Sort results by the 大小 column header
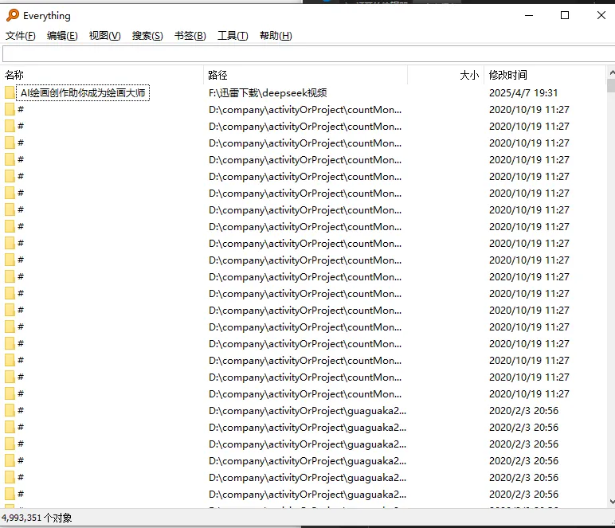 pos(445,75)
